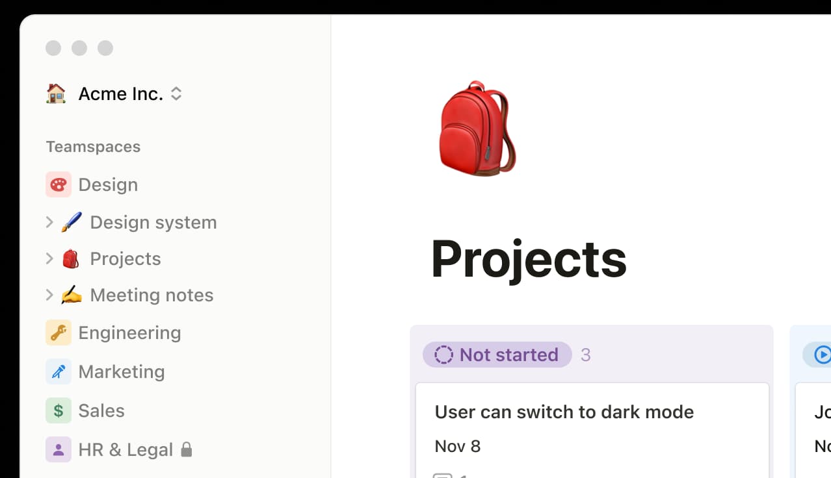Click the lock icon next to HR & Legal
This screenshot has height=478, width=831.
(x=187, y=449)
